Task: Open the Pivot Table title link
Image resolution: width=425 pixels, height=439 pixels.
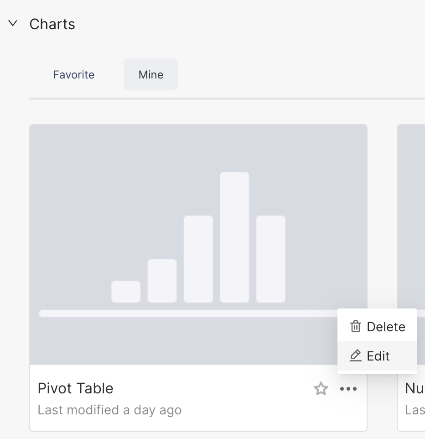Action: 75,388
